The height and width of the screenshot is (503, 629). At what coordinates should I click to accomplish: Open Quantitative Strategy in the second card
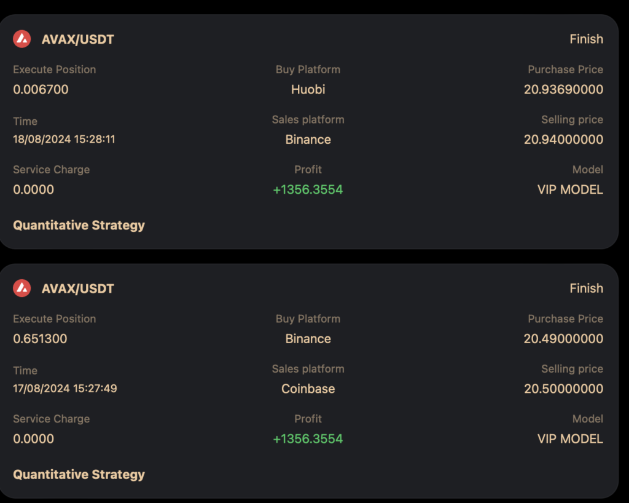coord(79,475)
